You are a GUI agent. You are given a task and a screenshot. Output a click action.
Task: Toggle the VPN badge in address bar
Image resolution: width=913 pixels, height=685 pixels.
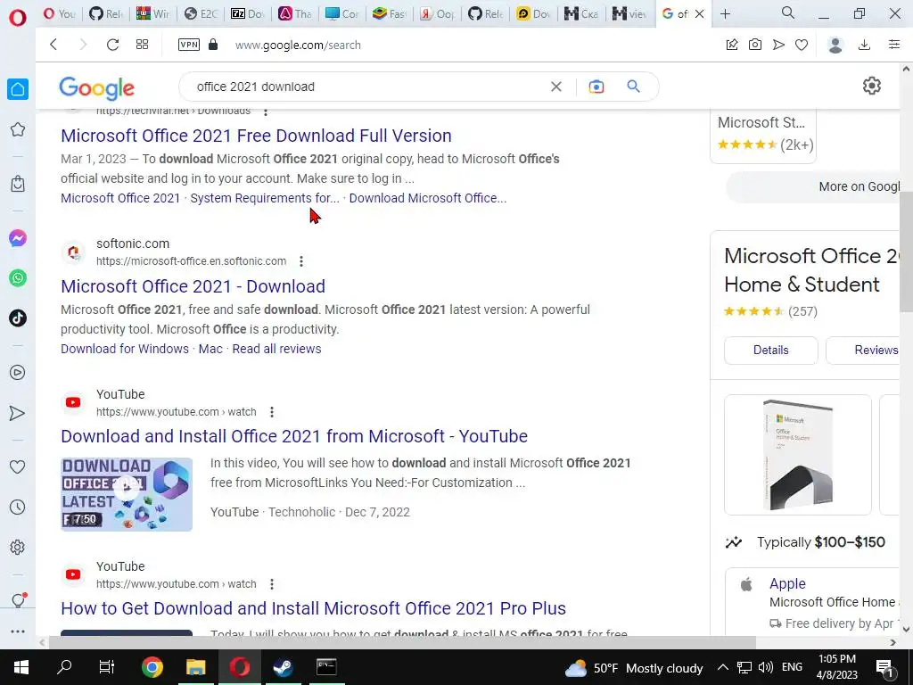click(x=189, y=45)
